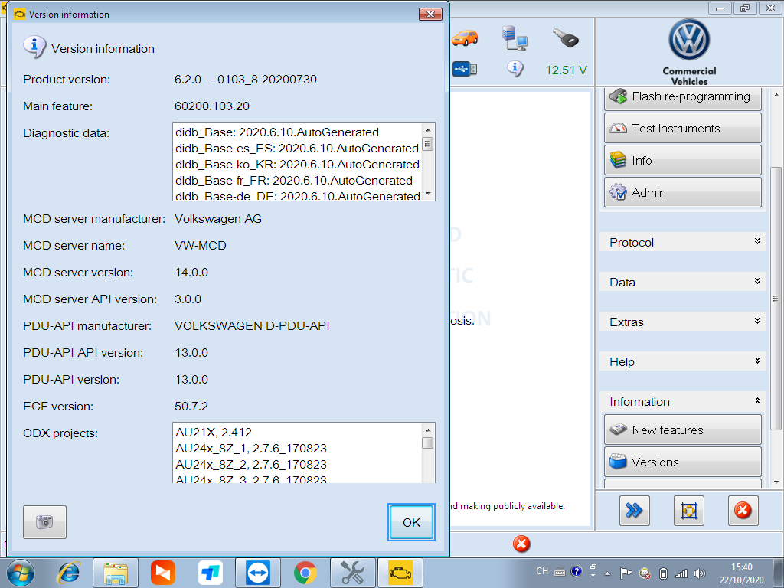Click the battery tray icon
The width and height of the screenshot is (784, 588).
(x=663, y=573)
